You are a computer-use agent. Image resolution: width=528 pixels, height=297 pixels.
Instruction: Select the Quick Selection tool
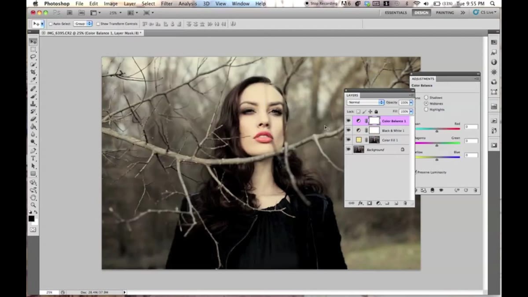[x=33, y=65]
